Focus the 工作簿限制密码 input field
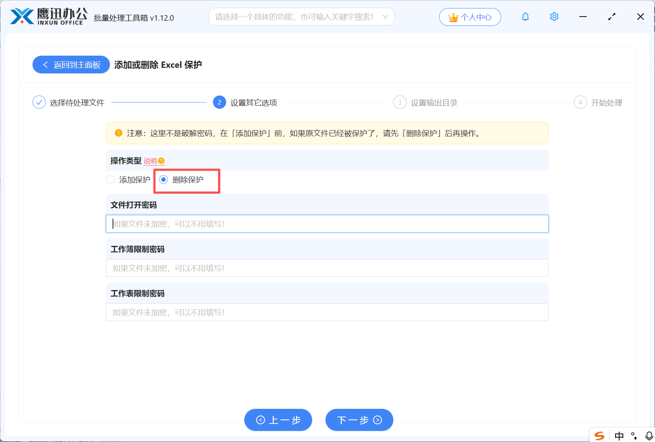655x442 pixels. (x=327, y=268)
